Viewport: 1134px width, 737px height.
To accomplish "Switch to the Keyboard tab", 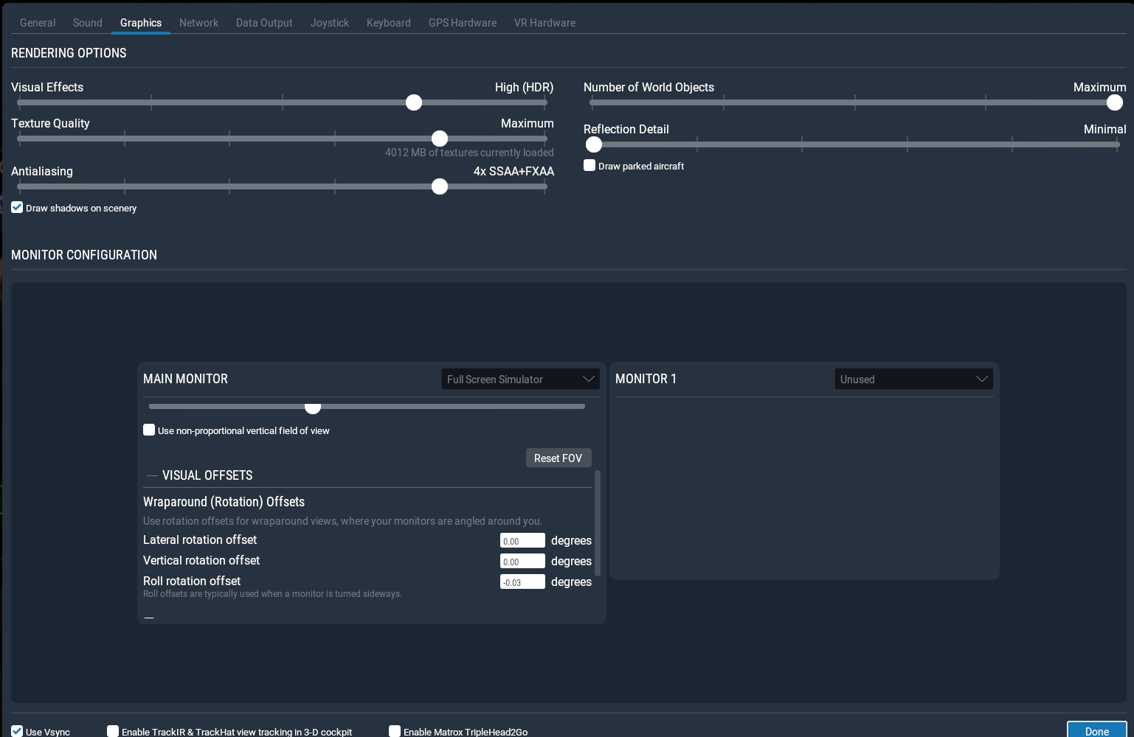I will coord(388,22).
